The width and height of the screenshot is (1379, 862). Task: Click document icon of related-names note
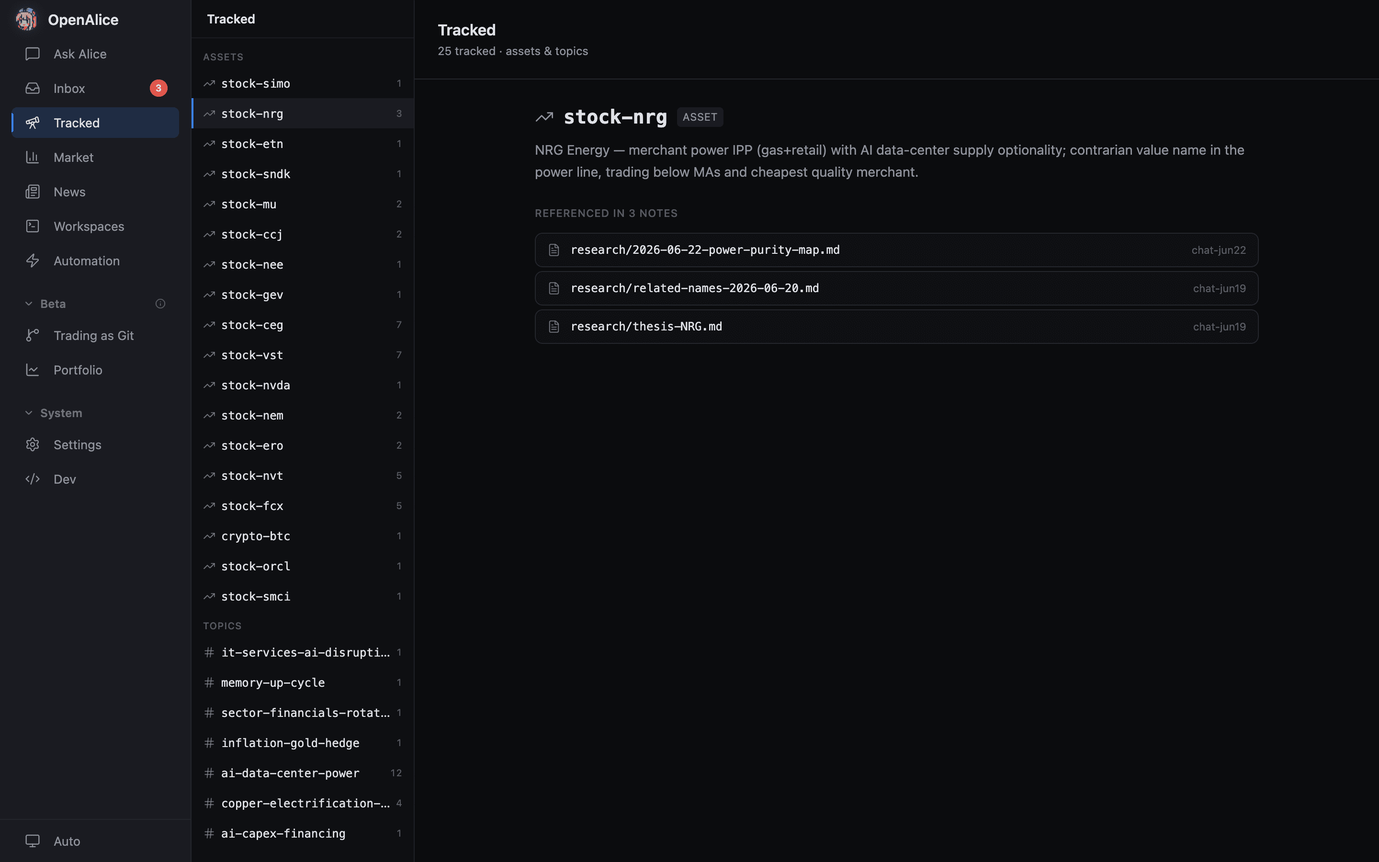(x=554, y=288)
